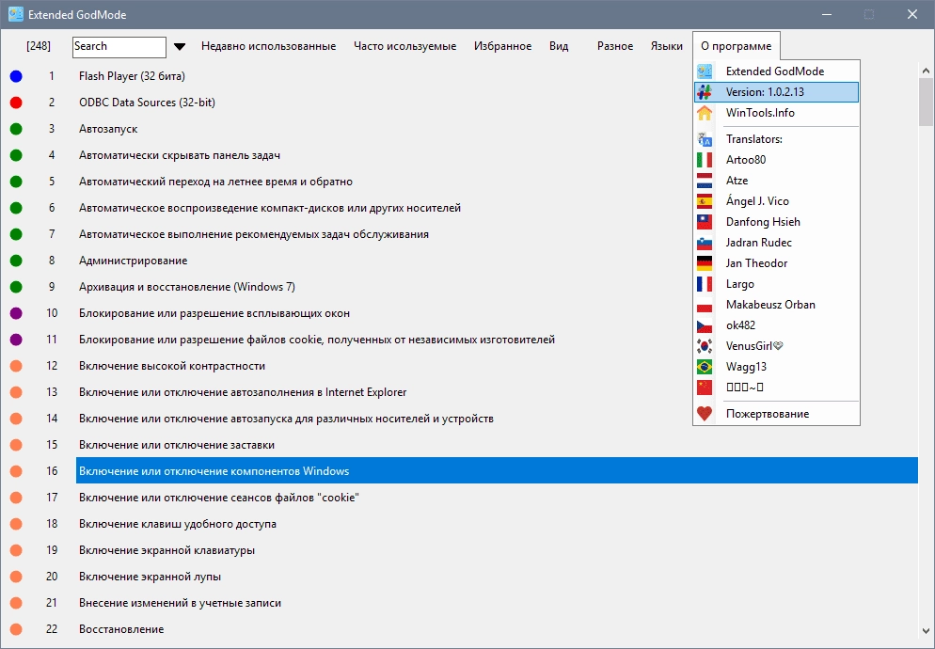Click the red heart donation icon

pos(705,414)
